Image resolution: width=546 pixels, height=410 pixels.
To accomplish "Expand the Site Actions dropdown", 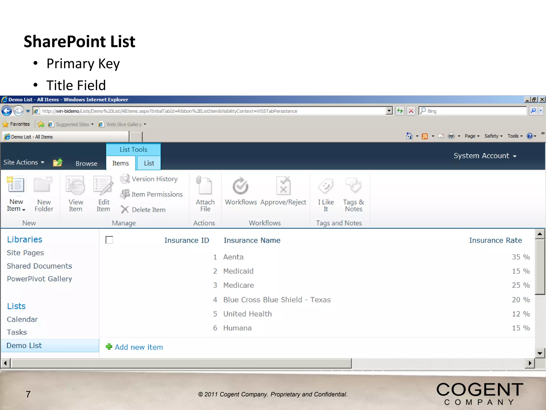I will (x=23, y=162).
